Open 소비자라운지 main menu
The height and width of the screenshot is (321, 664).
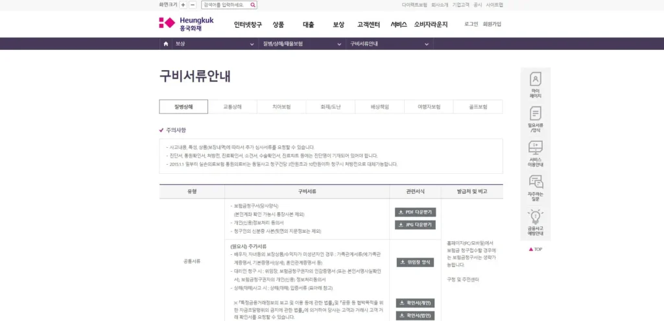point(431,25)
